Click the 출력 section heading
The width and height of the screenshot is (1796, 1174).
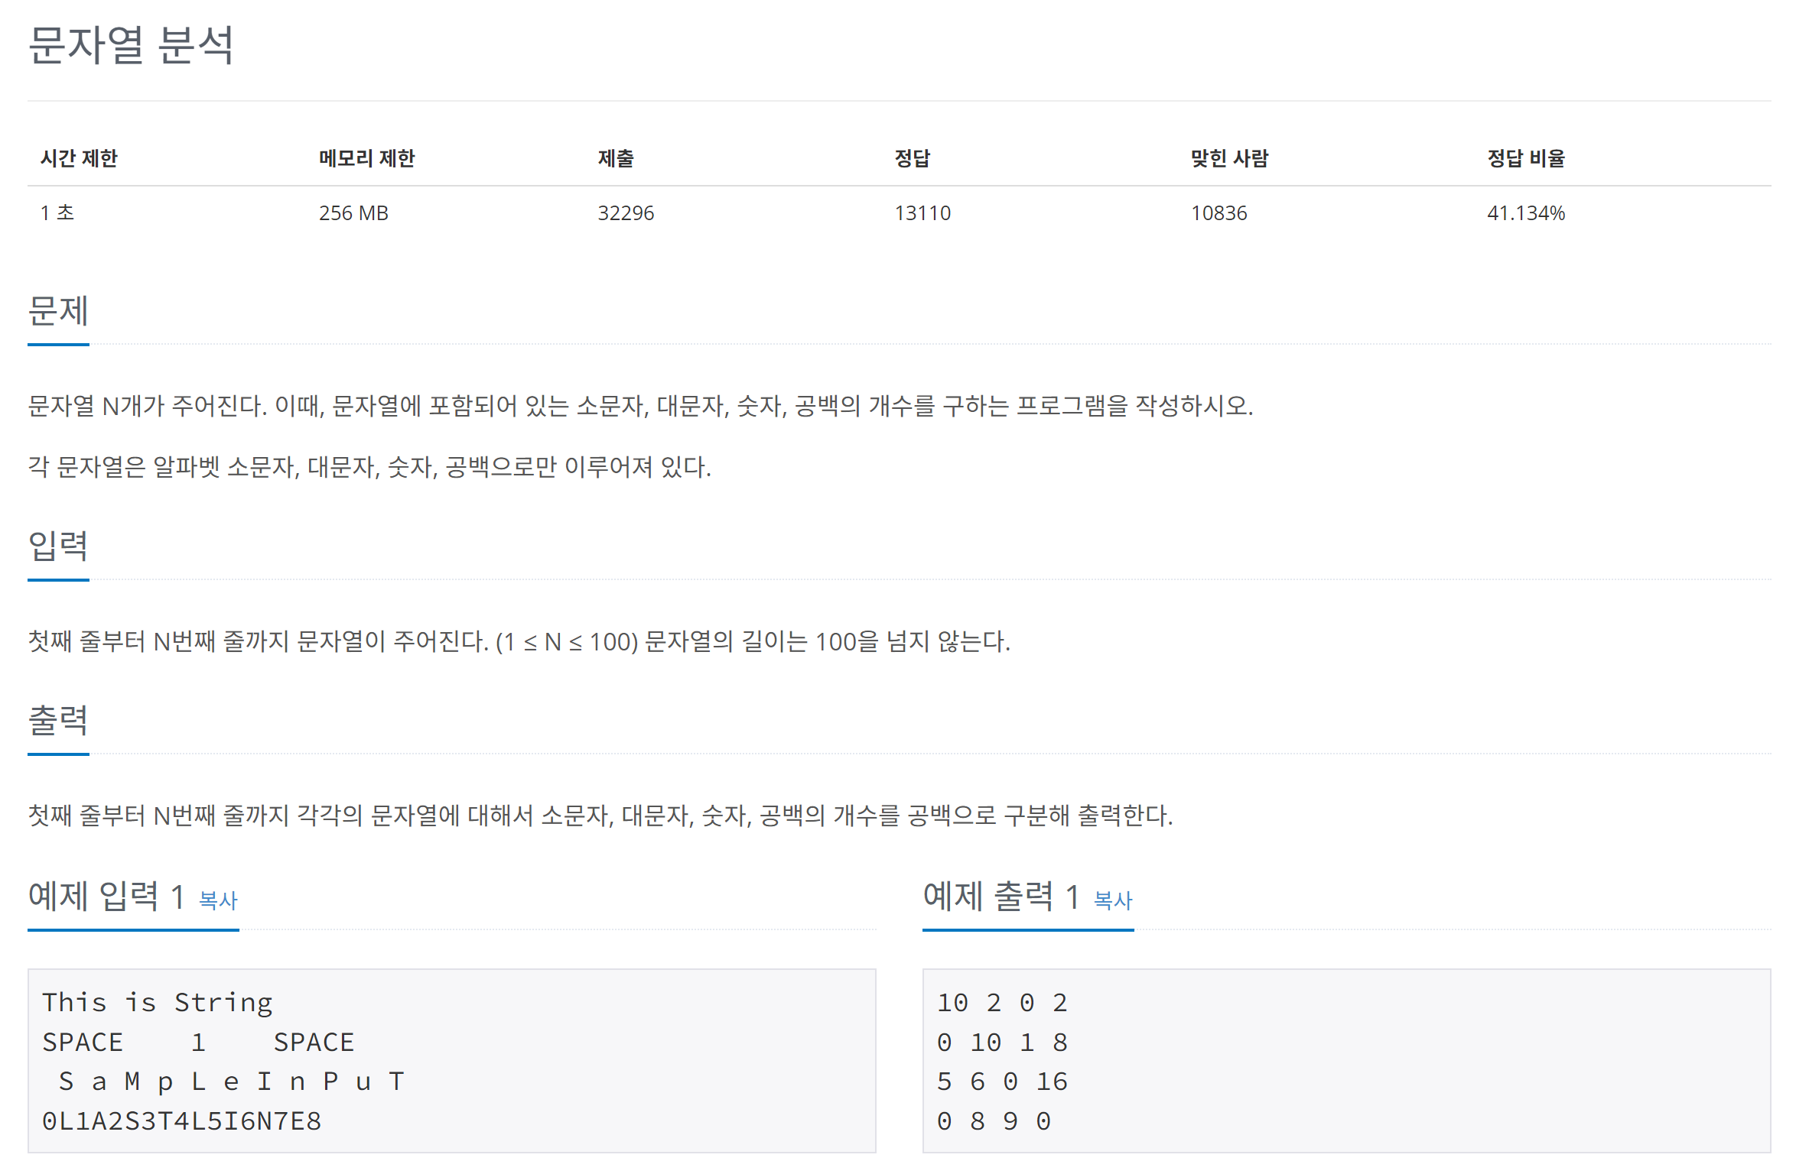[58, 721]
